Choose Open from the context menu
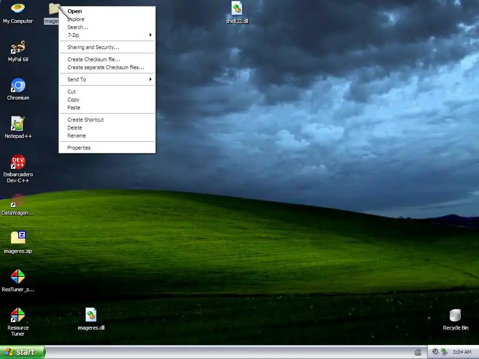This screenshot has width=479, height=359. point(107,11)
